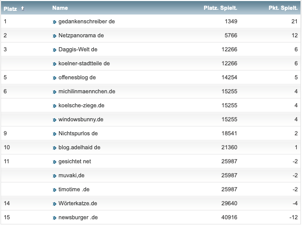Sort by the Platz column header
Screen dimensions: 302x226
(x=10, y=9)
